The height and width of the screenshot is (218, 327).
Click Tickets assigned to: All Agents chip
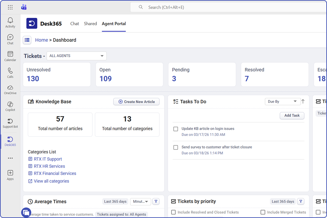121,214
